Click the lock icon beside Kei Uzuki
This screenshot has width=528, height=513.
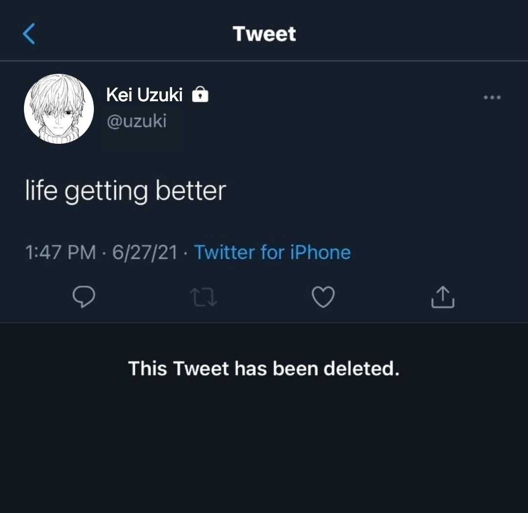point(200,94)
